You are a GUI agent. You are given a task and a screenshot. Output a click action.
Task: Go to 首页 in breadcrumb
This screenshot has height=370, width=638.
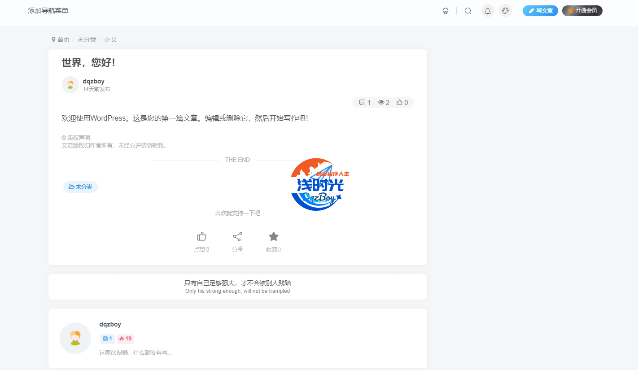[63, 39]
